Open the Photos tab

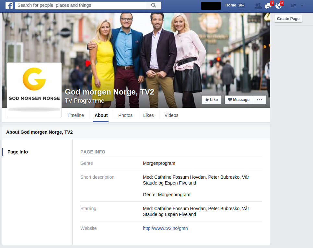tap(125, 115)
